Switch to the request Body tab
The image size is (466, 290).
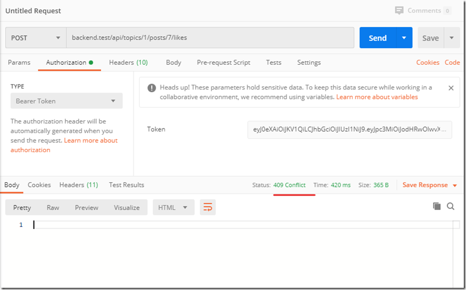[174, 63]
